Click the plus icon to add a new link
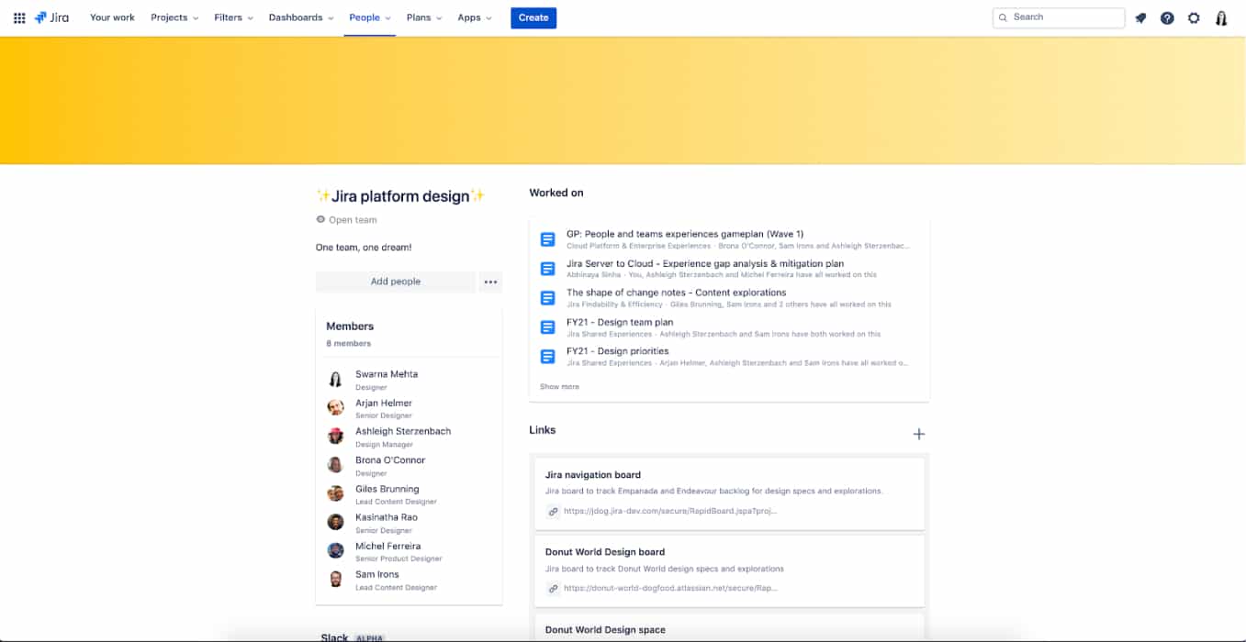The image size is (1246, 642). [x=918, y=434]
